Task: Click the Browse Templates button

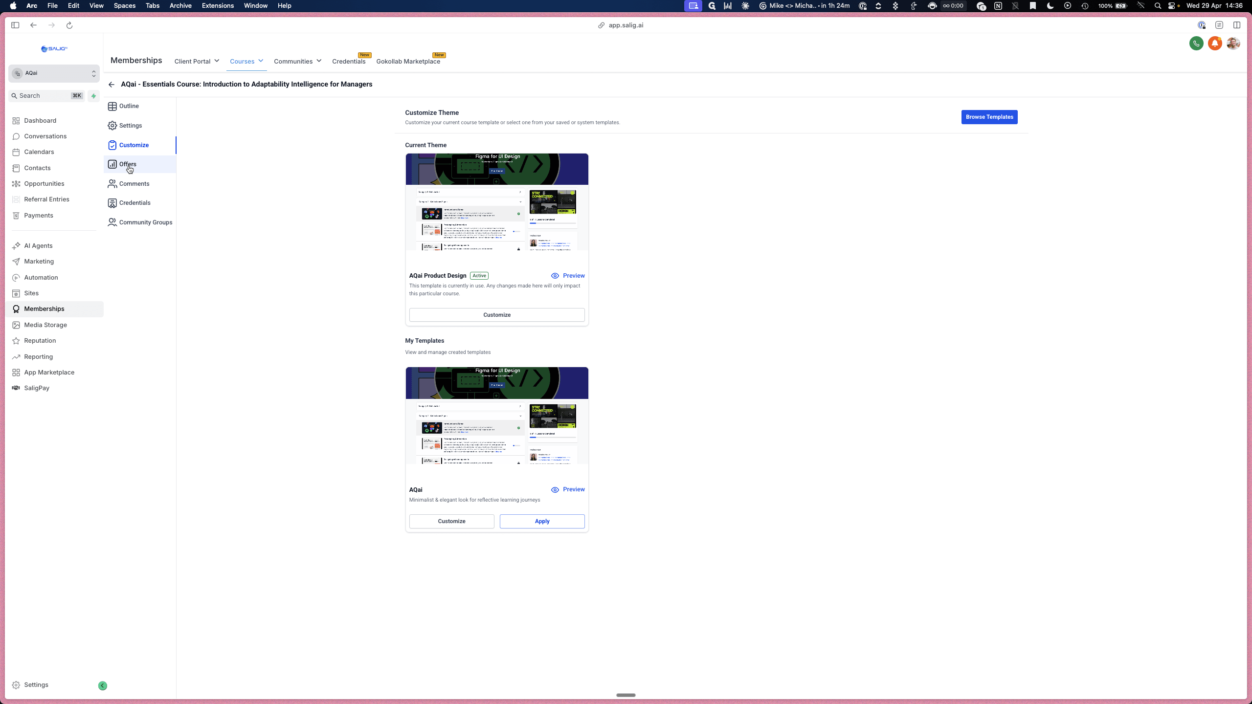Action: click(989, 117)
